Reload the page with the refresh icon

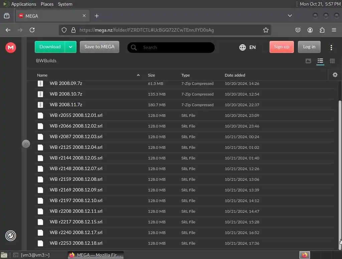coord(32,30)
